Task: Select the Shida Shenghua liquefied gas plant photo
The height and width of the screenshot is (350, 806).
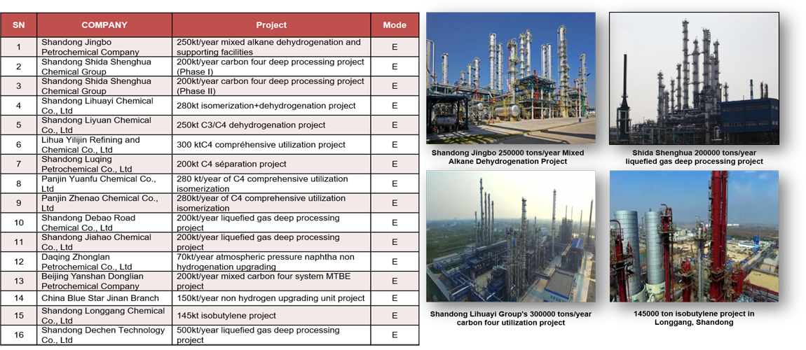Action: click(x=694, y=78)
